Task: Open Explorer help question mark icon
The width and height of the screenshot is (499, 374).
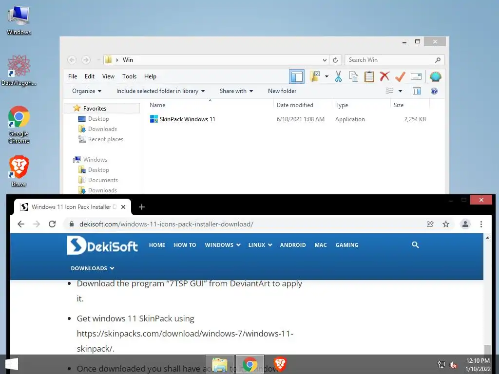Action: click(434, 91)
